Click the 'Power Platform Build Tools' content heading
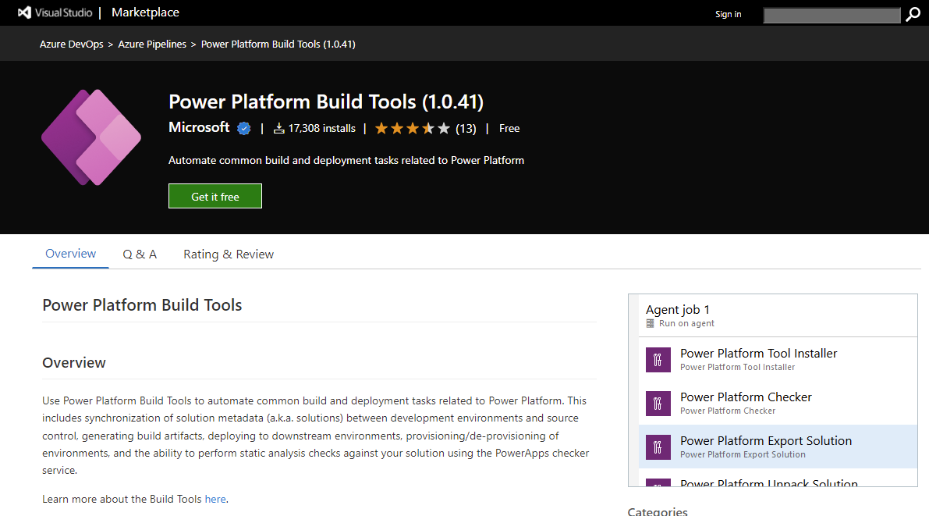Image resolution: width=929 pixels, height=516 pixels. click(x=142, y=305)
